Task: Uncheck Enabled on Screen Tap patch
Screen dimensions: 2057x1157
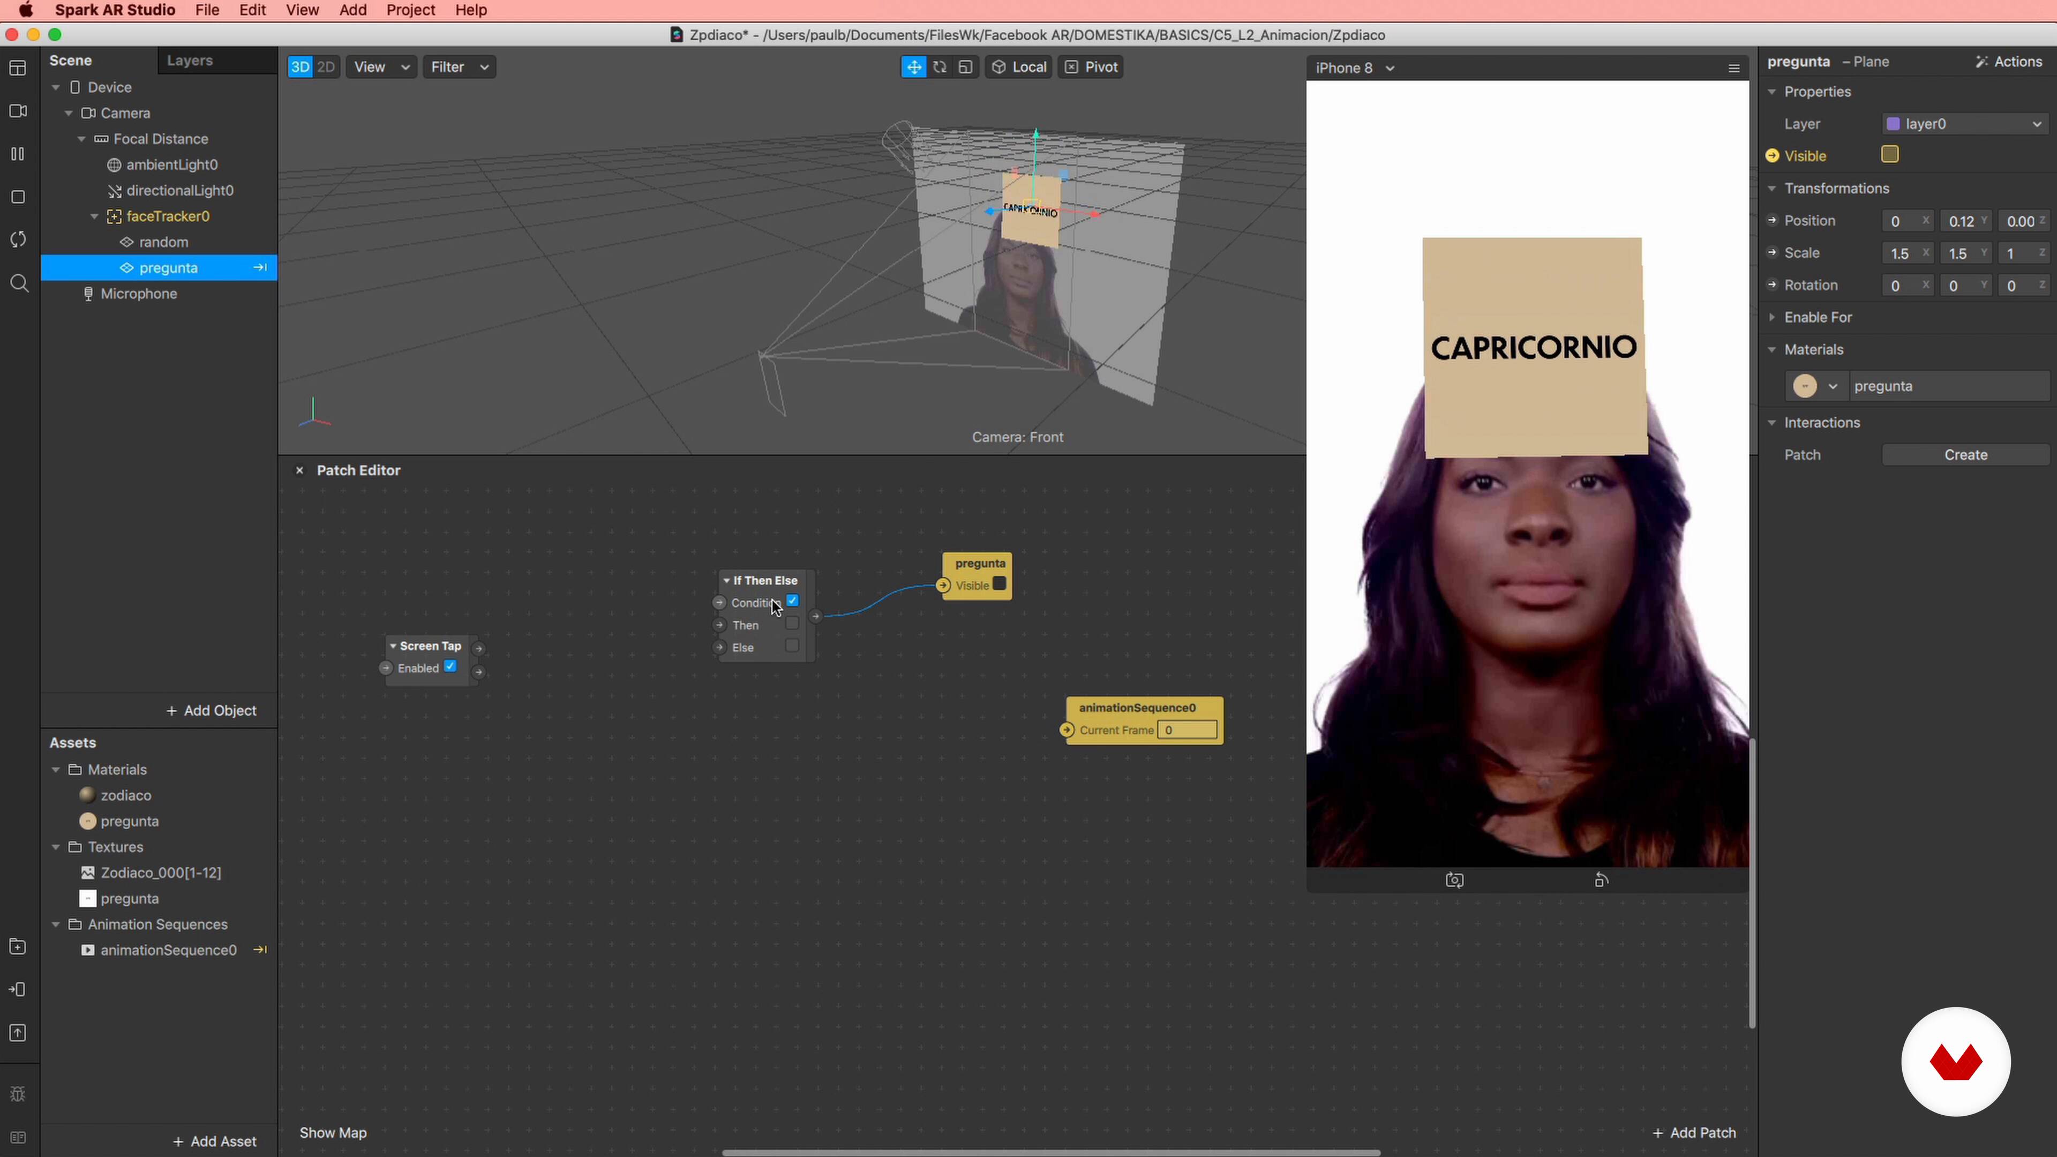Action: pos(451,667)
